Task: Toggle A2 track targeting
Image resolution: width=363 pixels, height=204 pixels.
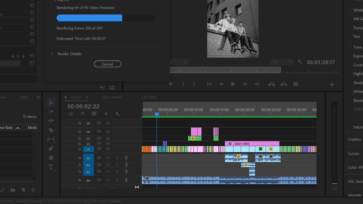Action: [88, 165]
